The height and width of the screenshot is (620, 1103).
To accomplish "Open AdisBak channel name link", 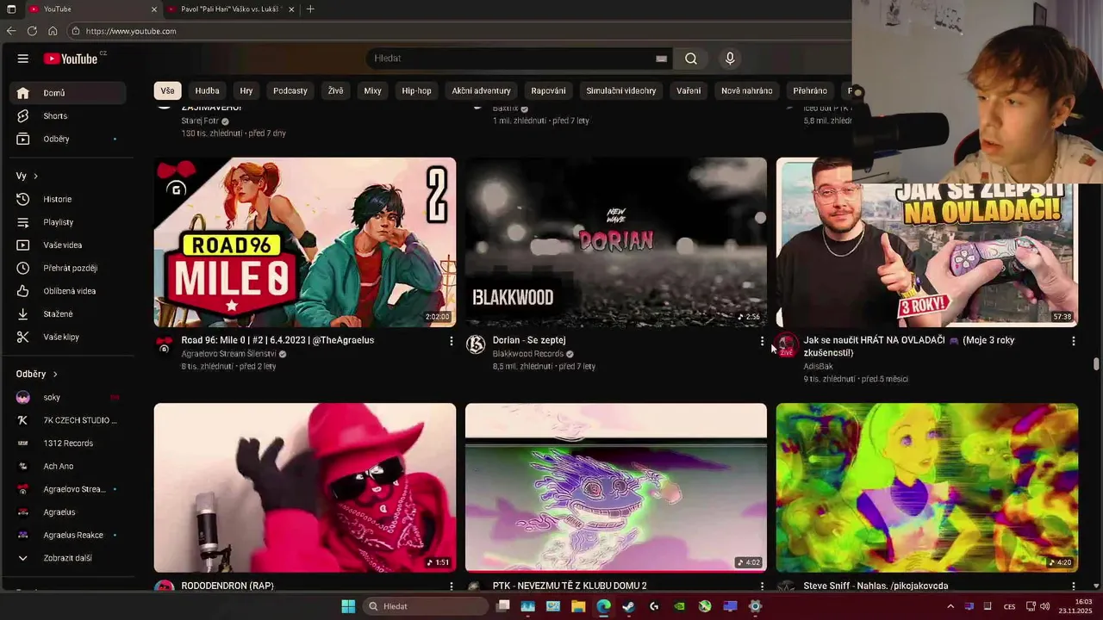I will coord(819,366).
